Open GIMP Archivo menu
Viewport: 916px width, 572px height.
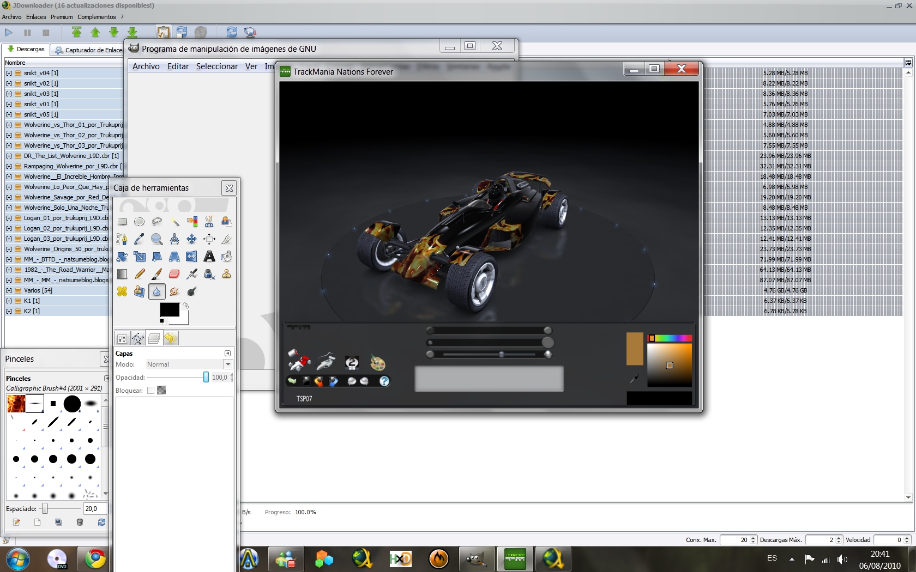click(x=146, y=66)
